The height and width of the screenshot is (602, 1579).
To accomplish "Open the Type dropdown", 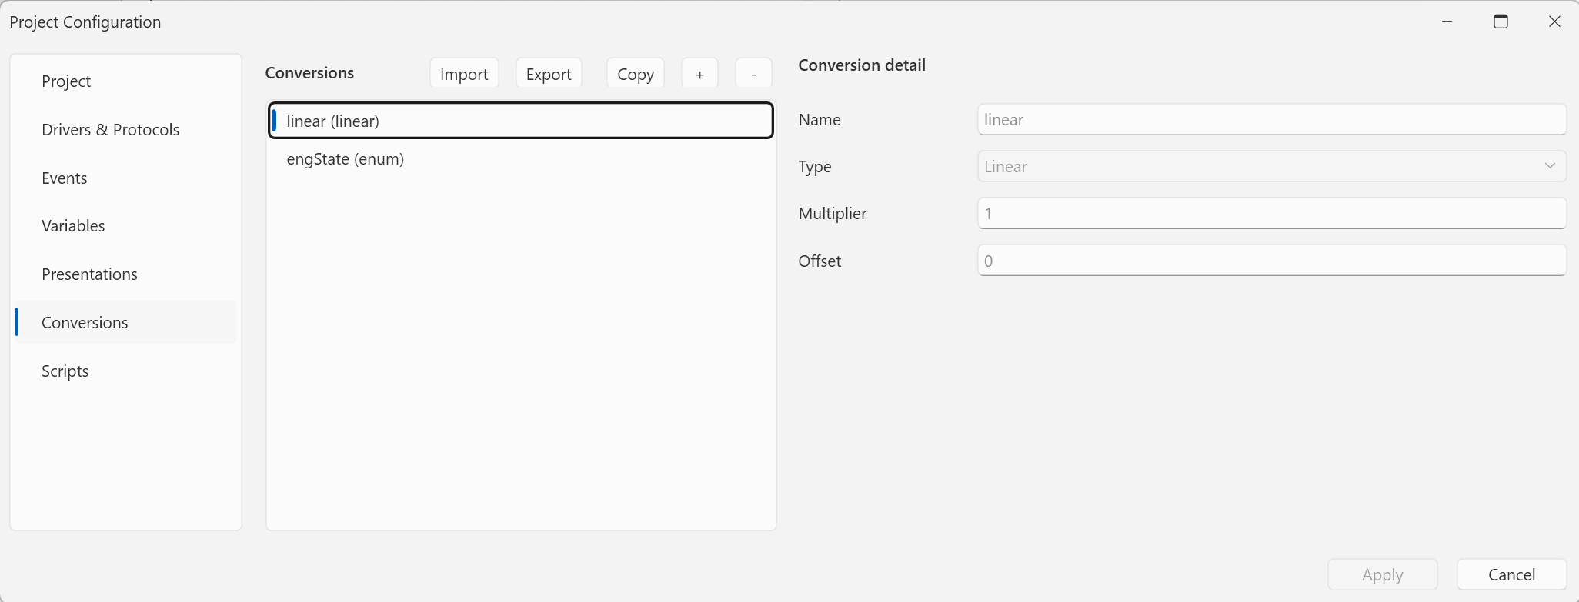I will tap(1272, 167).
